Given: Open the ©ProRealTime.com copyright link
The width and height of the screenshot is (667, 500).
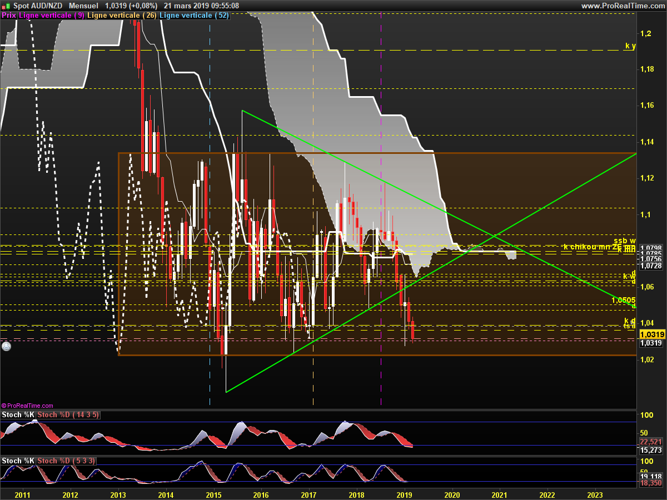Looking at the screenshot, I should pyautogui.click(x=27, y=406).
